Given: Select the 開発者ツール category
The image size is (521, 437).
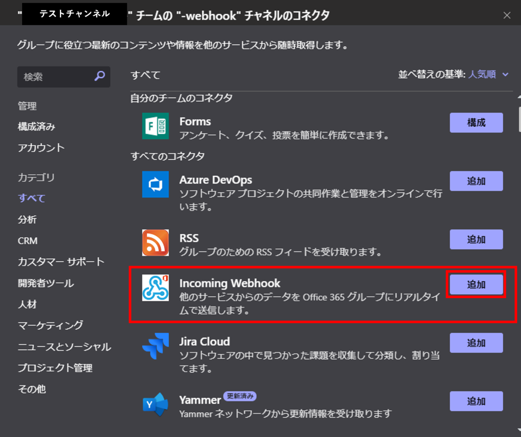Looking at the screenshot, I should pyautogui.click(x=46, y=283).
